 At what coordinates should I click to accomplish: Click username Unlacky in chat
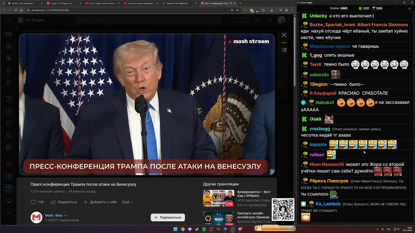[x=318, y=16]
